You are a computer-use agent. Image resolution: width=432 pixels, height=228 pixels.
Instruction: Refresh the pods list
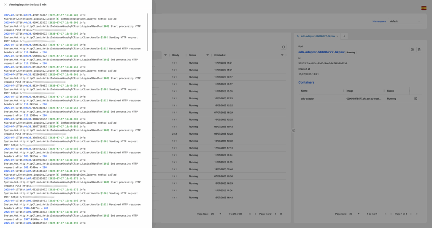[283, 47]
